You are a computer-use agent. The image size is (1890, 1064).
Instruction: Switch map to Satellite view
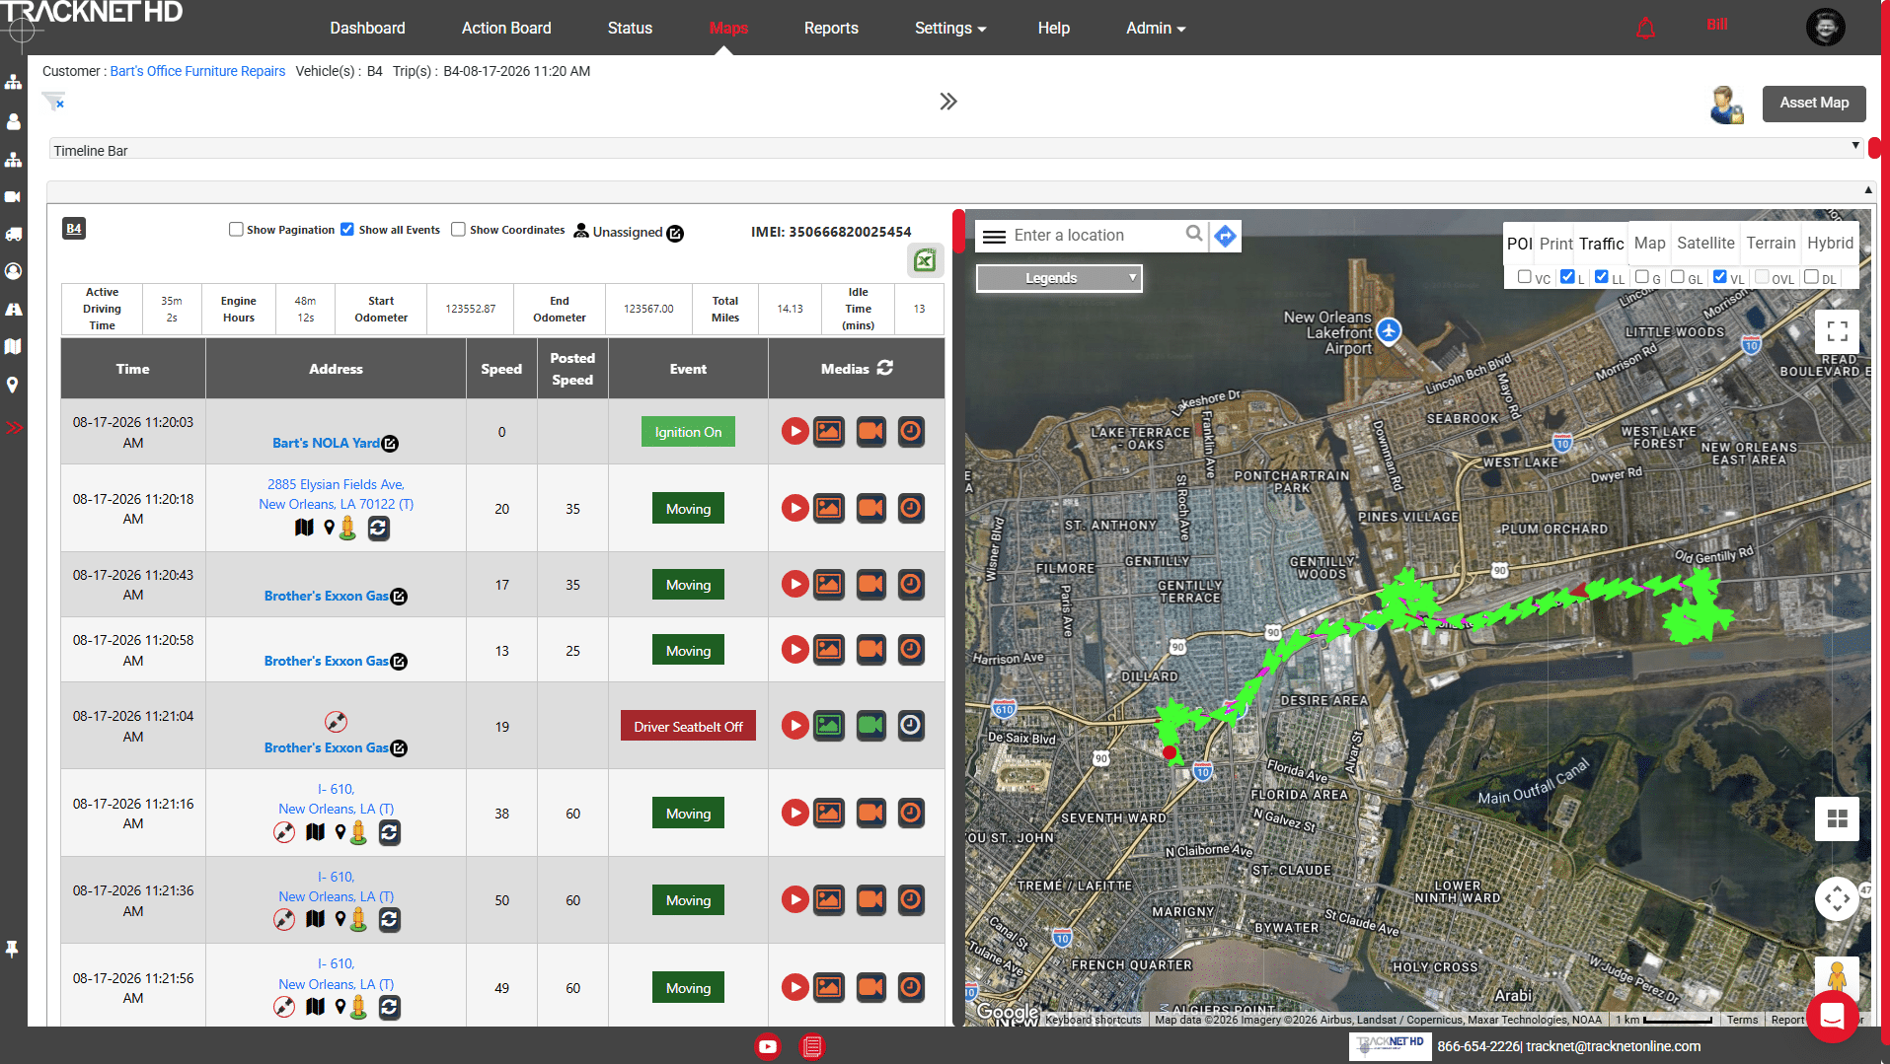pos(1705,244)
